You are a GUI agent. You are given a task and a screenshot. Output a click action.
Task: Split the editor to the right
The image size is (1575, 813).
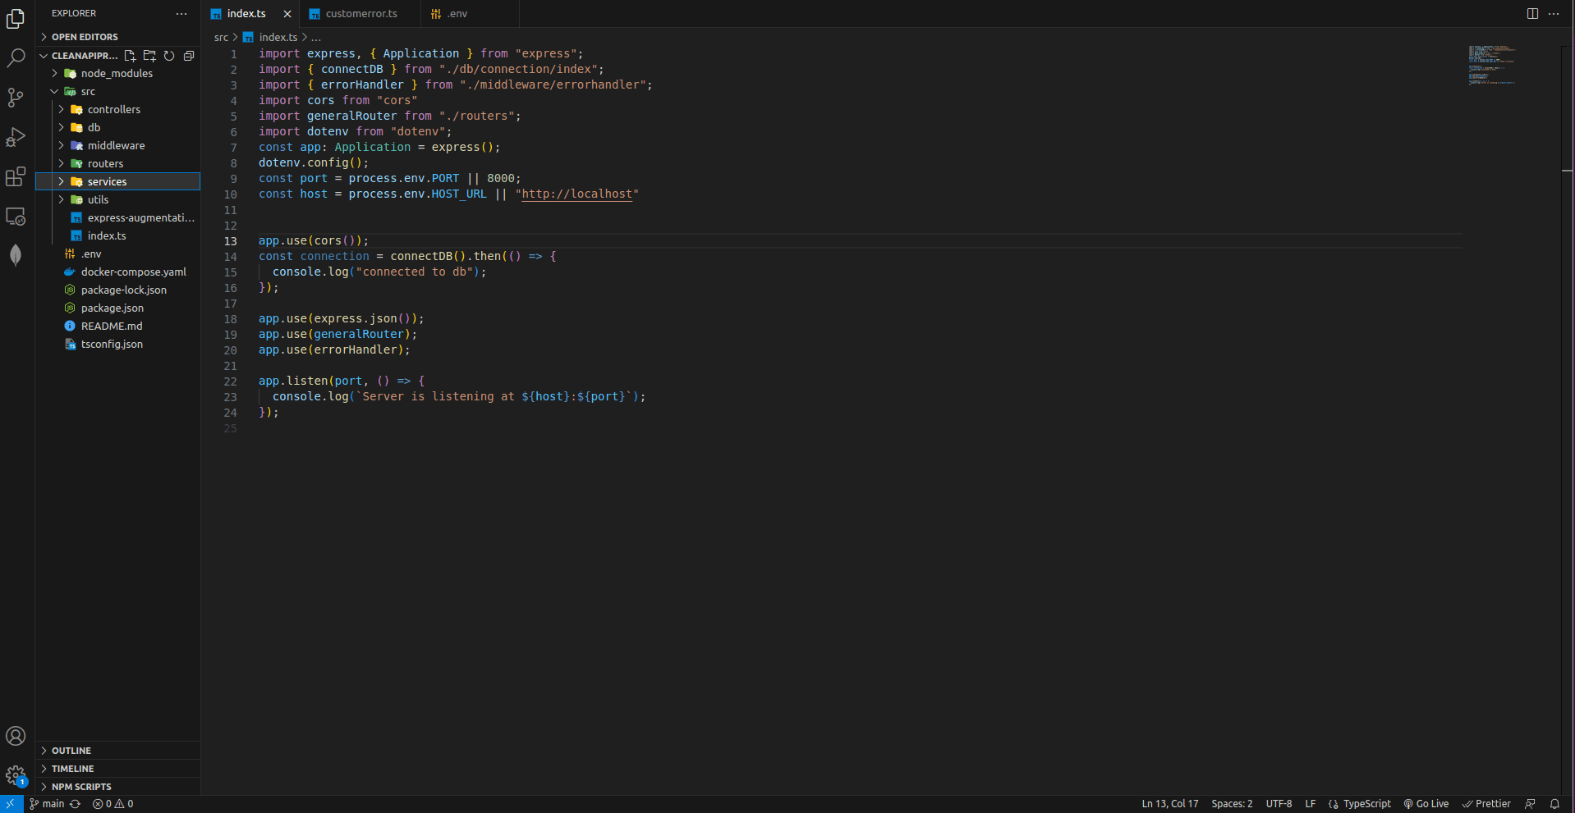[x=1532, y=13]
